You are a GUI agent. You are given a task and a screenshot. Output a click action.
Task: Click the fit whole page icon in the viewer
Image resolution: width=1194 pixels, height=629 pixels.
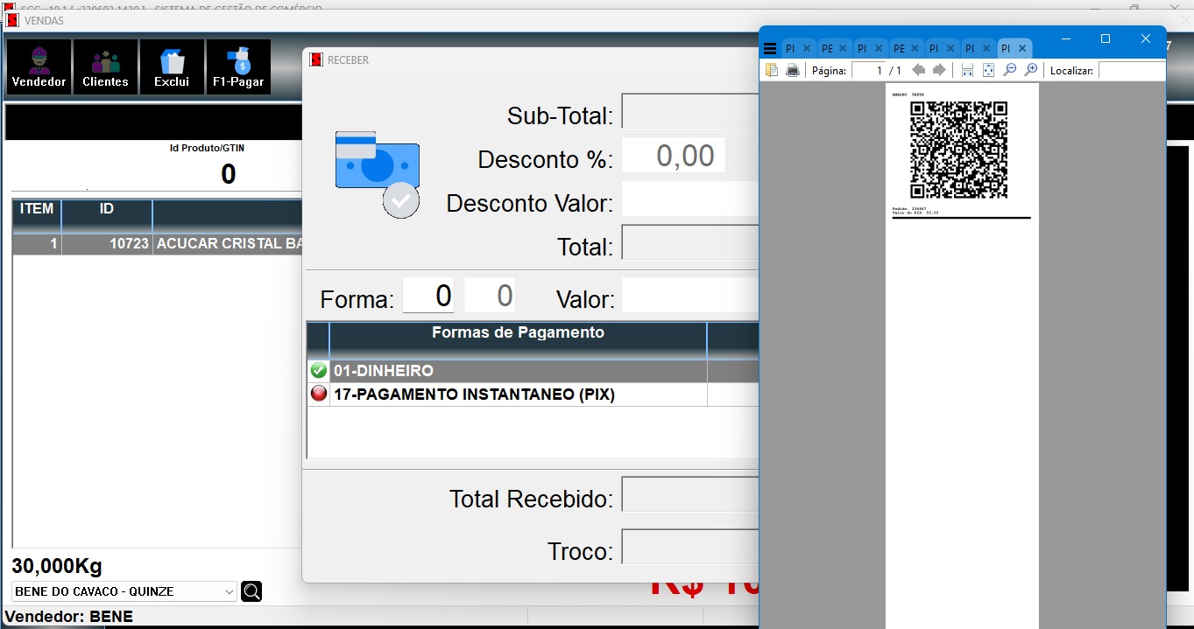tap(988, 70)
